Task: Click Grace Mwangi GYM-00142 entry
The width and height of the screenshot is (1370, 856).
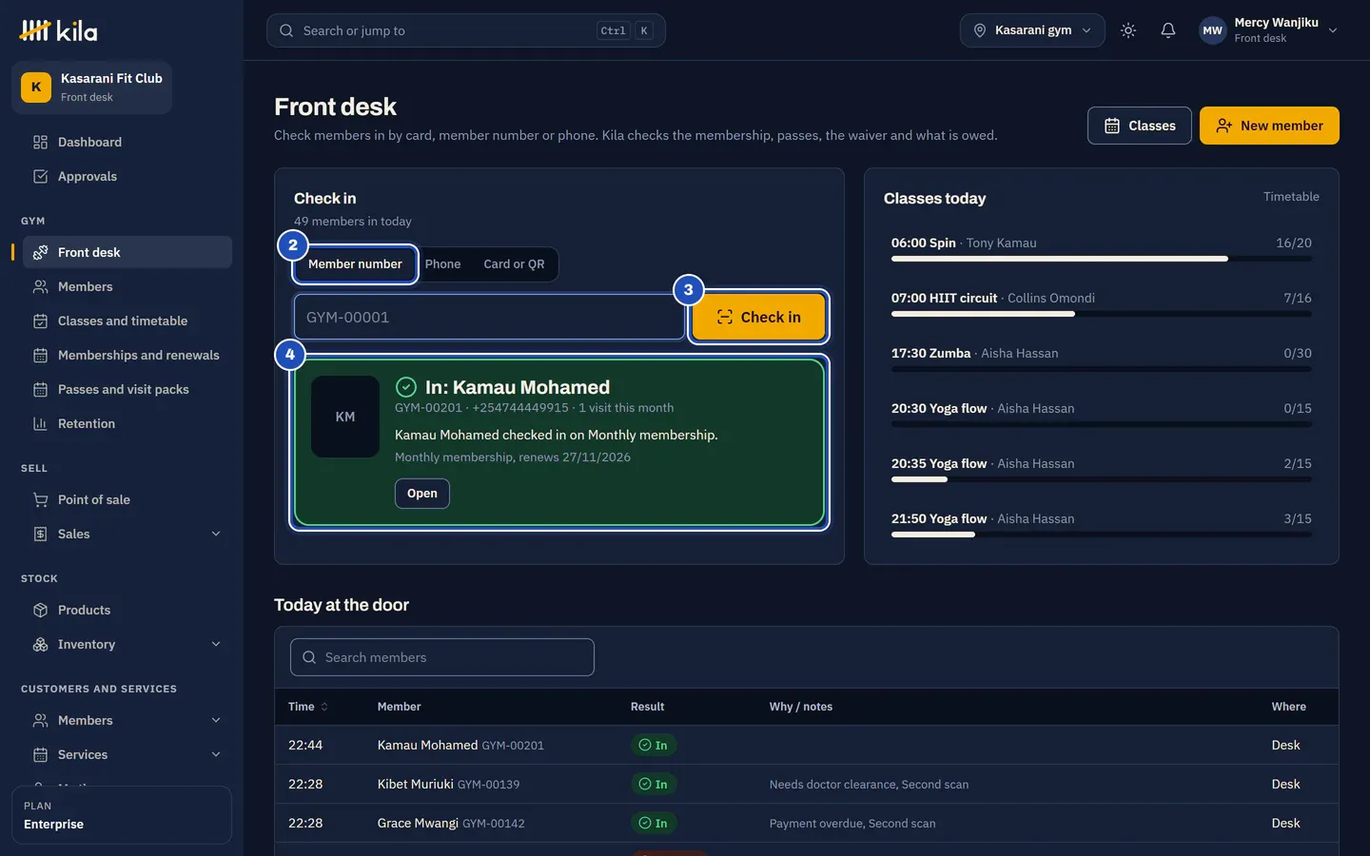Action: (451, 823)
